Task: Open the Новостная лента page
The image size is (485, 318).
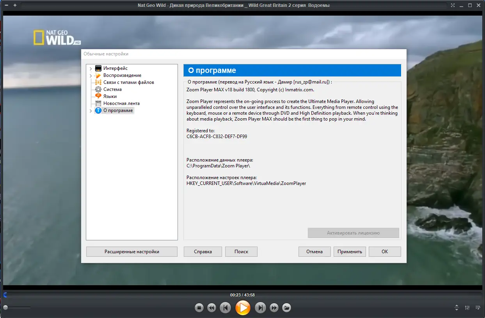Action: tap(121, 103)
